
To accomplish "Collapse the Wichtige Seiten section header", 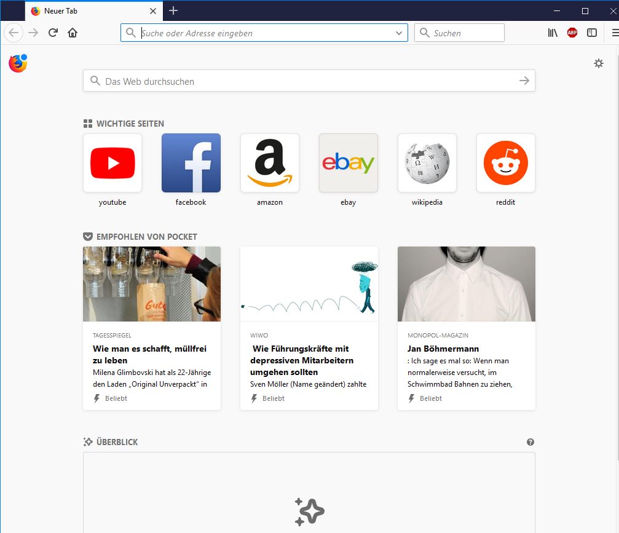I will 124,124.
